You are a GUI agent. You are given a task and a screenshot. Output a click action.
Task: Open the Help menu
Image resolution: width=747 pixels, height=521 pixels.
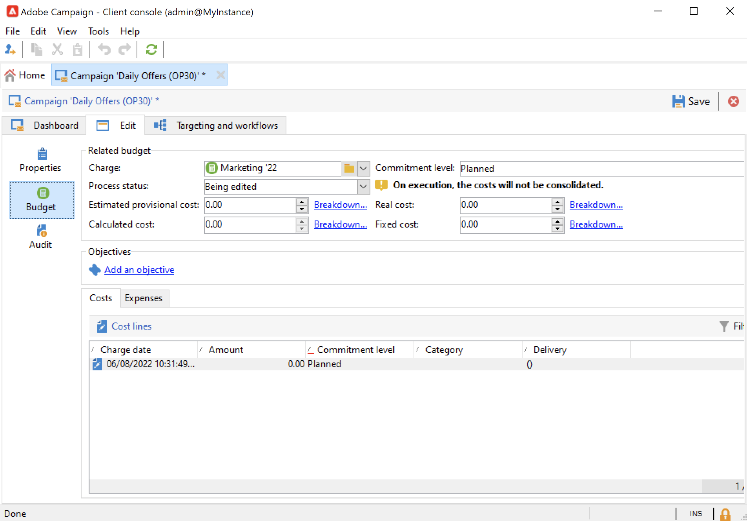coord(129,31)
